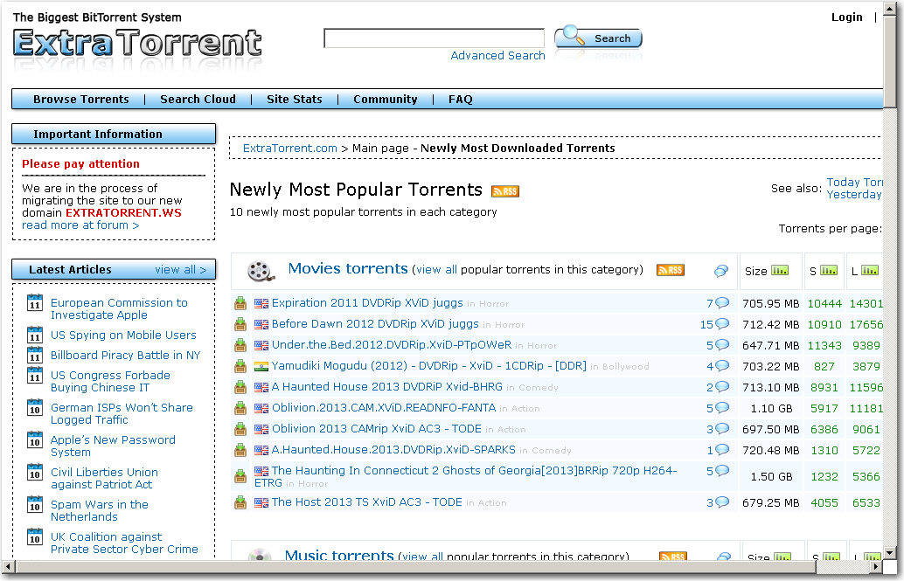
Task: Click the graph icon next to S column
Action: pos(831,270)
